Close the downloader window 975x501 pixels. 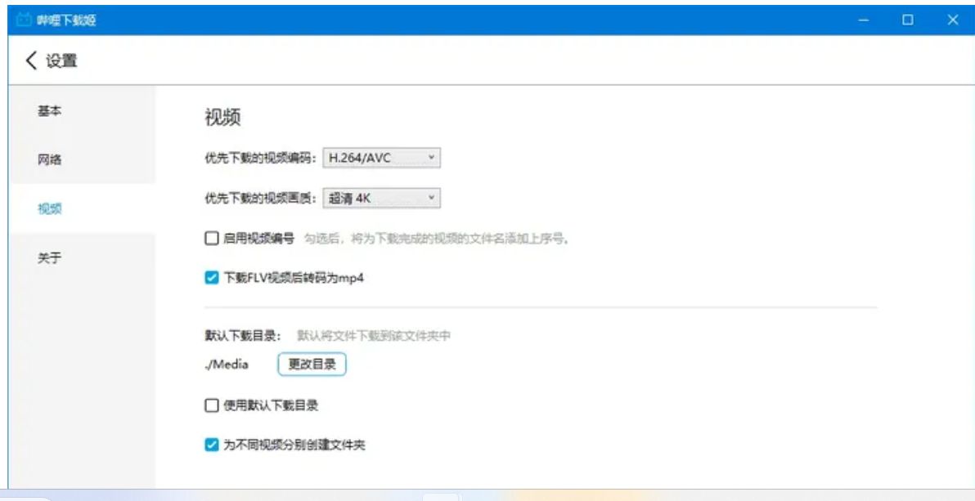click(953, 20)
